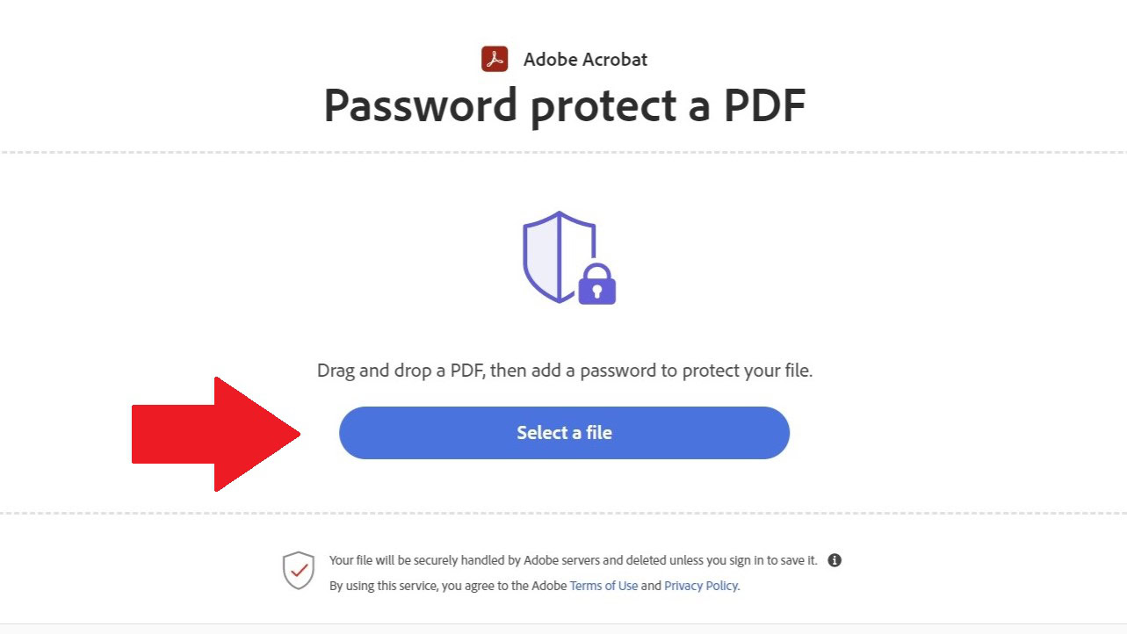The image size is (1127, 634).
Task: Click "add a password to protect your file" text
Action: tap(669, 371)
